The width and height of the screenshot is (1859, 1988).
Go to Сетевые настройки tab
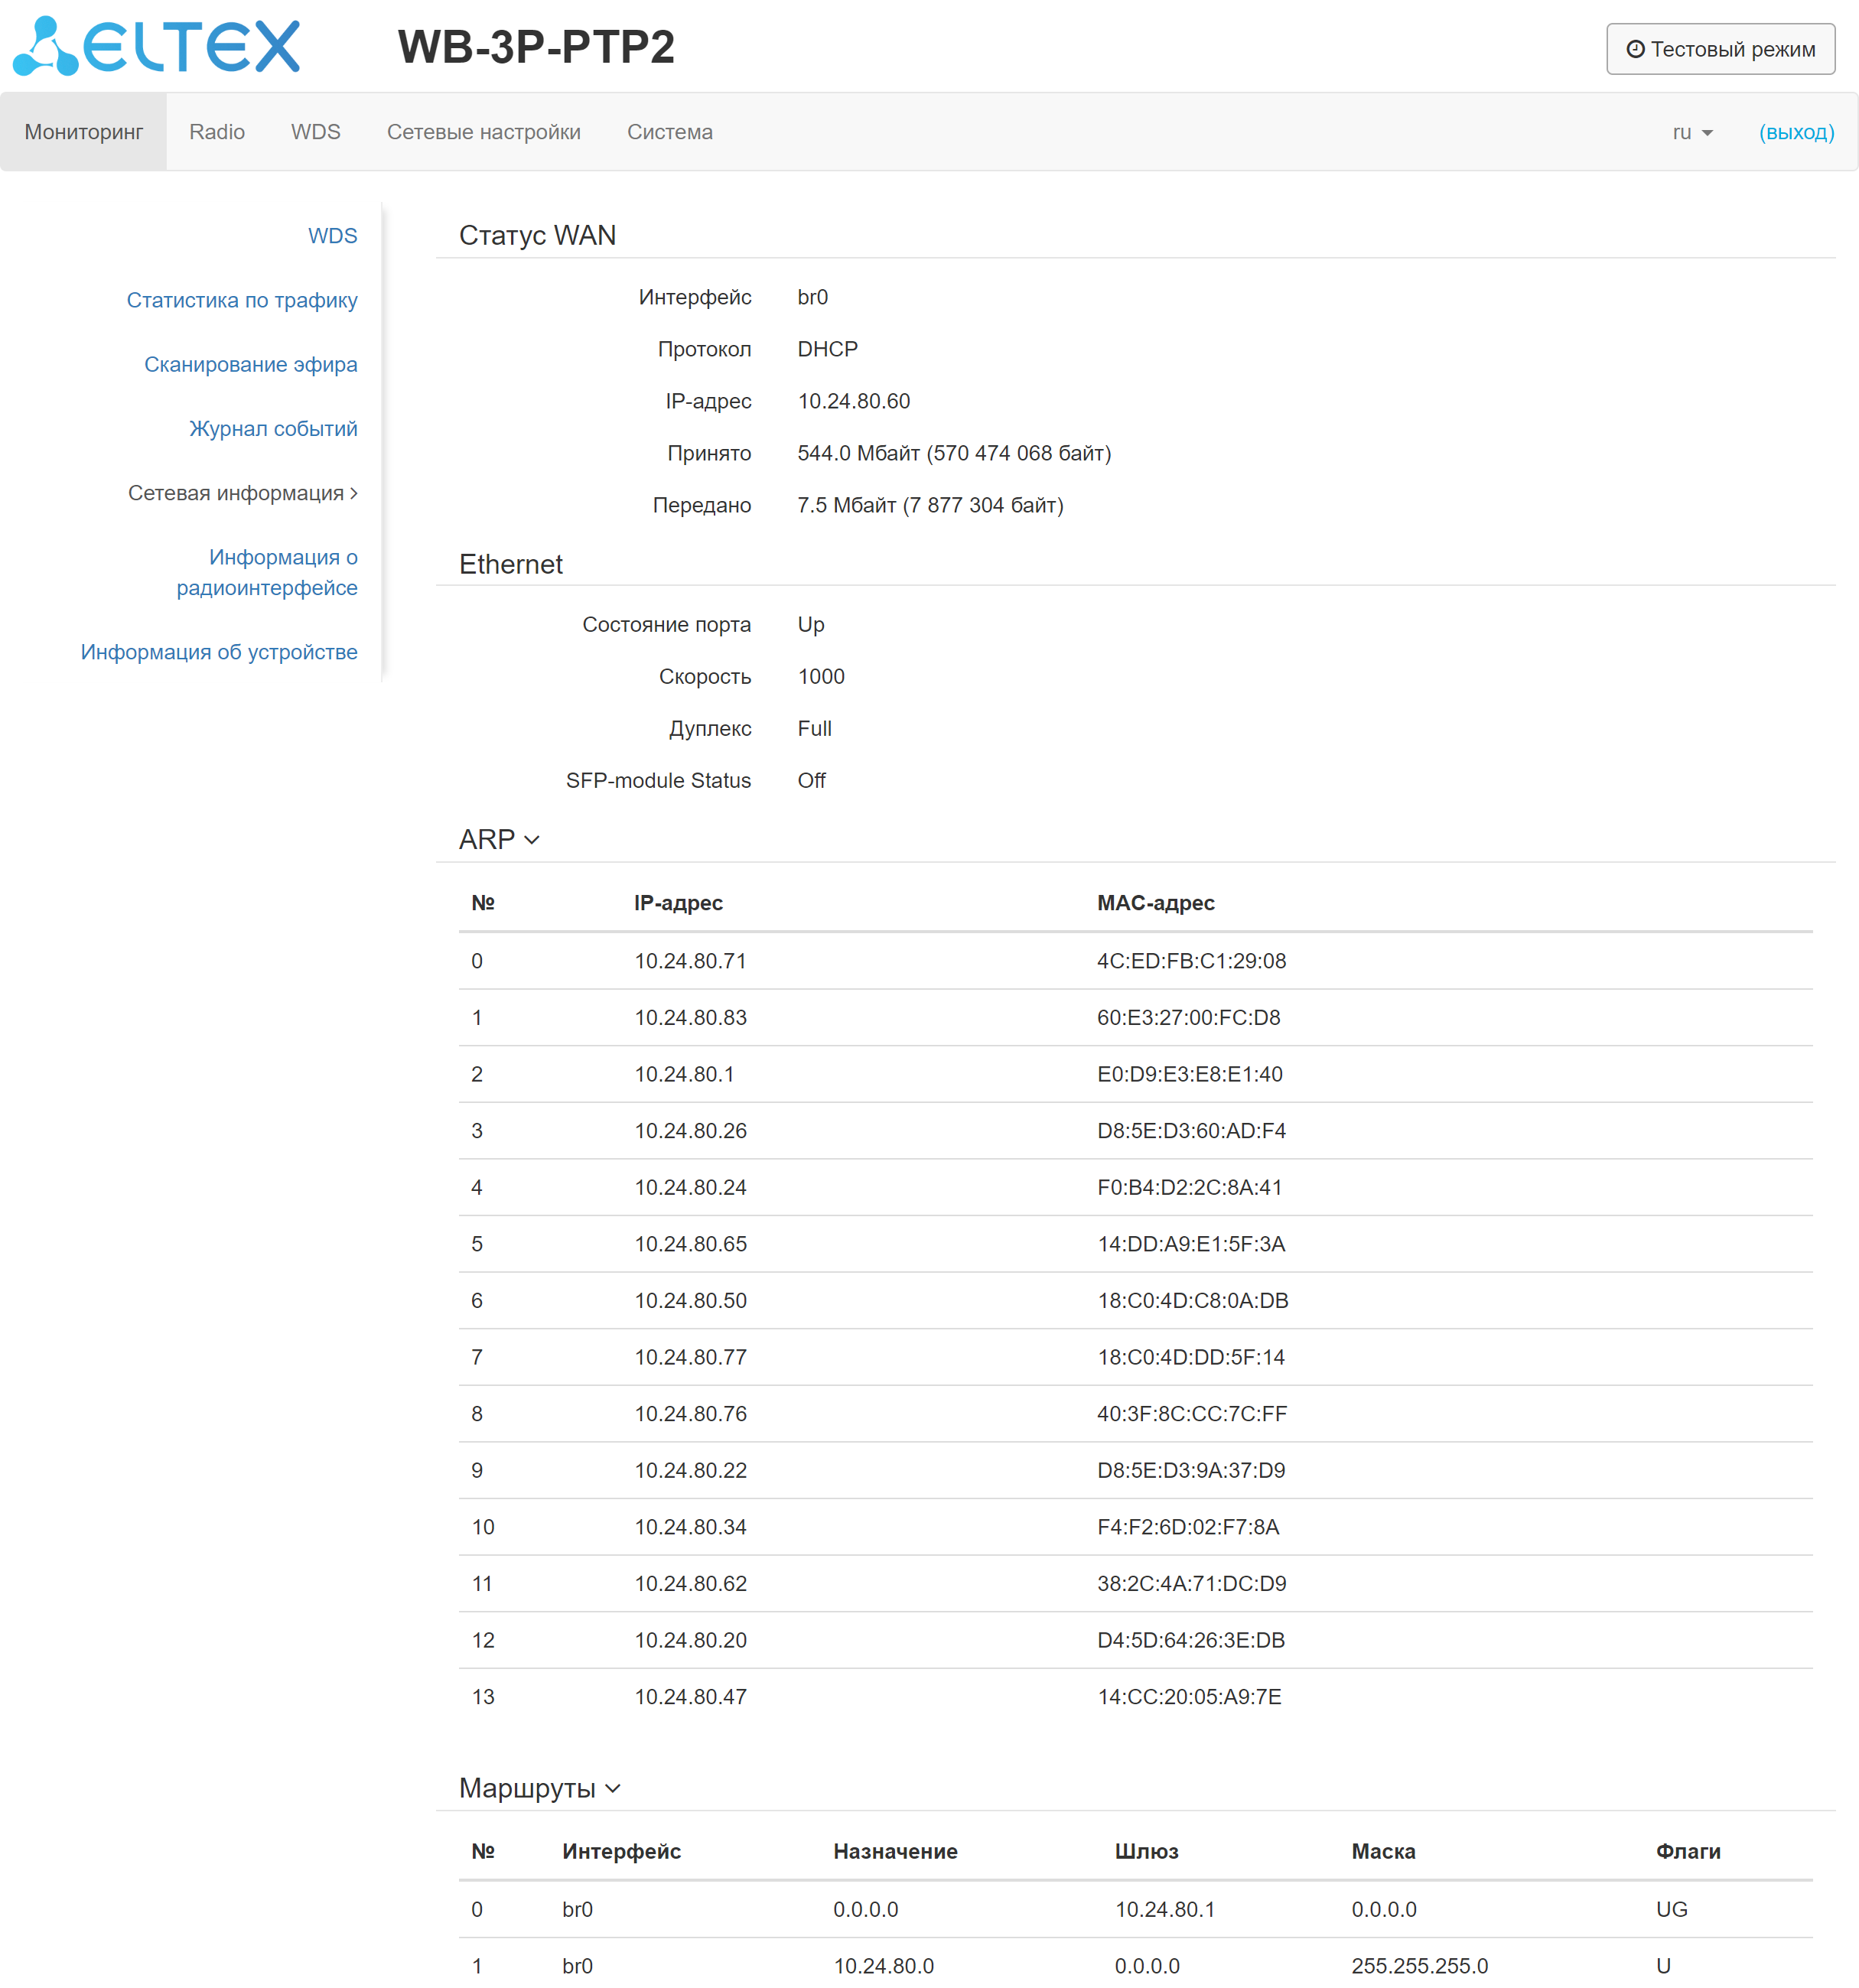click(483, 132)
